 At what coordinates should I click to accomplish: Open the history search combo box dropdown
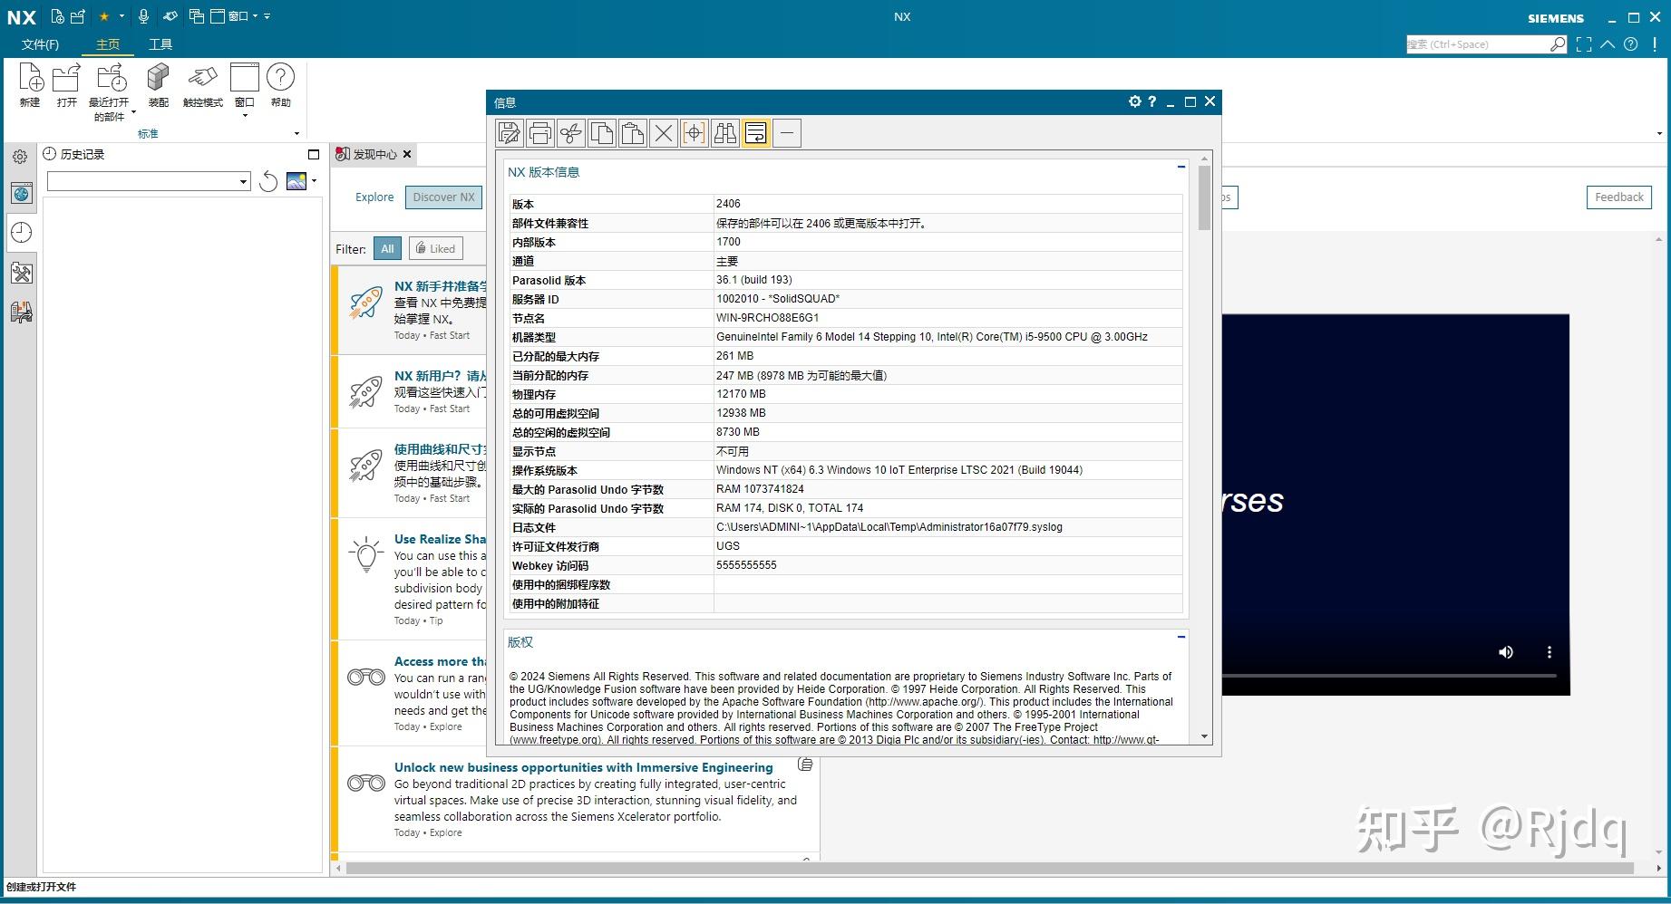(x=242, y=181)
